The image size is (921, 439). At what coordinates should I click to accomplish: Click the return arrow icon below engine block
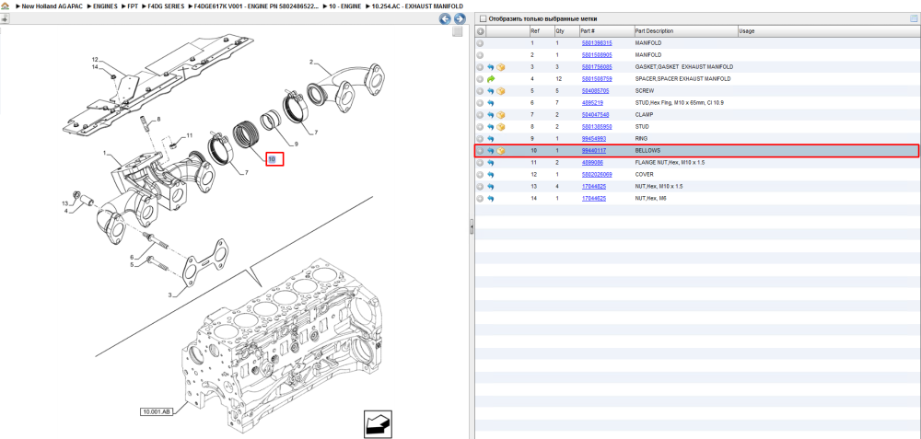pyautogui.click(x=378, y=423)
